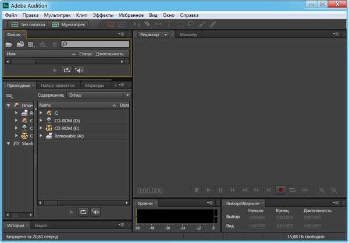Click the CD-ROM (E:) drive icon
Viewport: 349px width, 243px height.
coord(49,128)
